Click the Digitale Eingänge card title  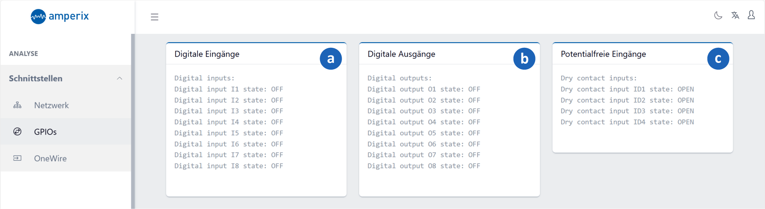(x=207, y=54)
